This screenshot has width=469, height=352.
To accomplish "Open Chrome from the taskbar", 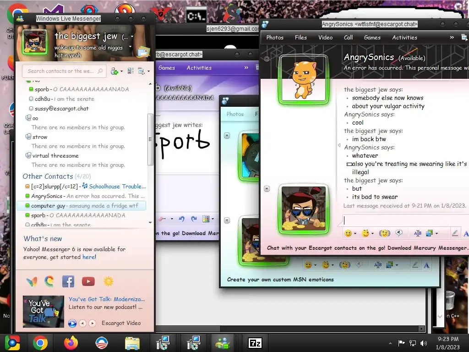I will [40, 343].
